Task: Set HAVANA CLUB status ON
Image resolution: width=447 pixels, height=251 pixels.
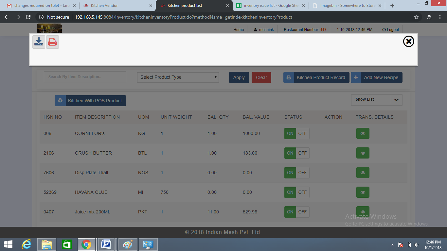Action: tap(290, 192)
